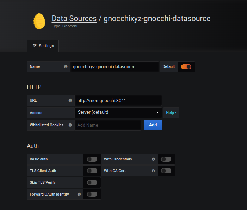
Task: Enable the Basic auth toggle
Action: pyautogui.click(x=92, y=159)
